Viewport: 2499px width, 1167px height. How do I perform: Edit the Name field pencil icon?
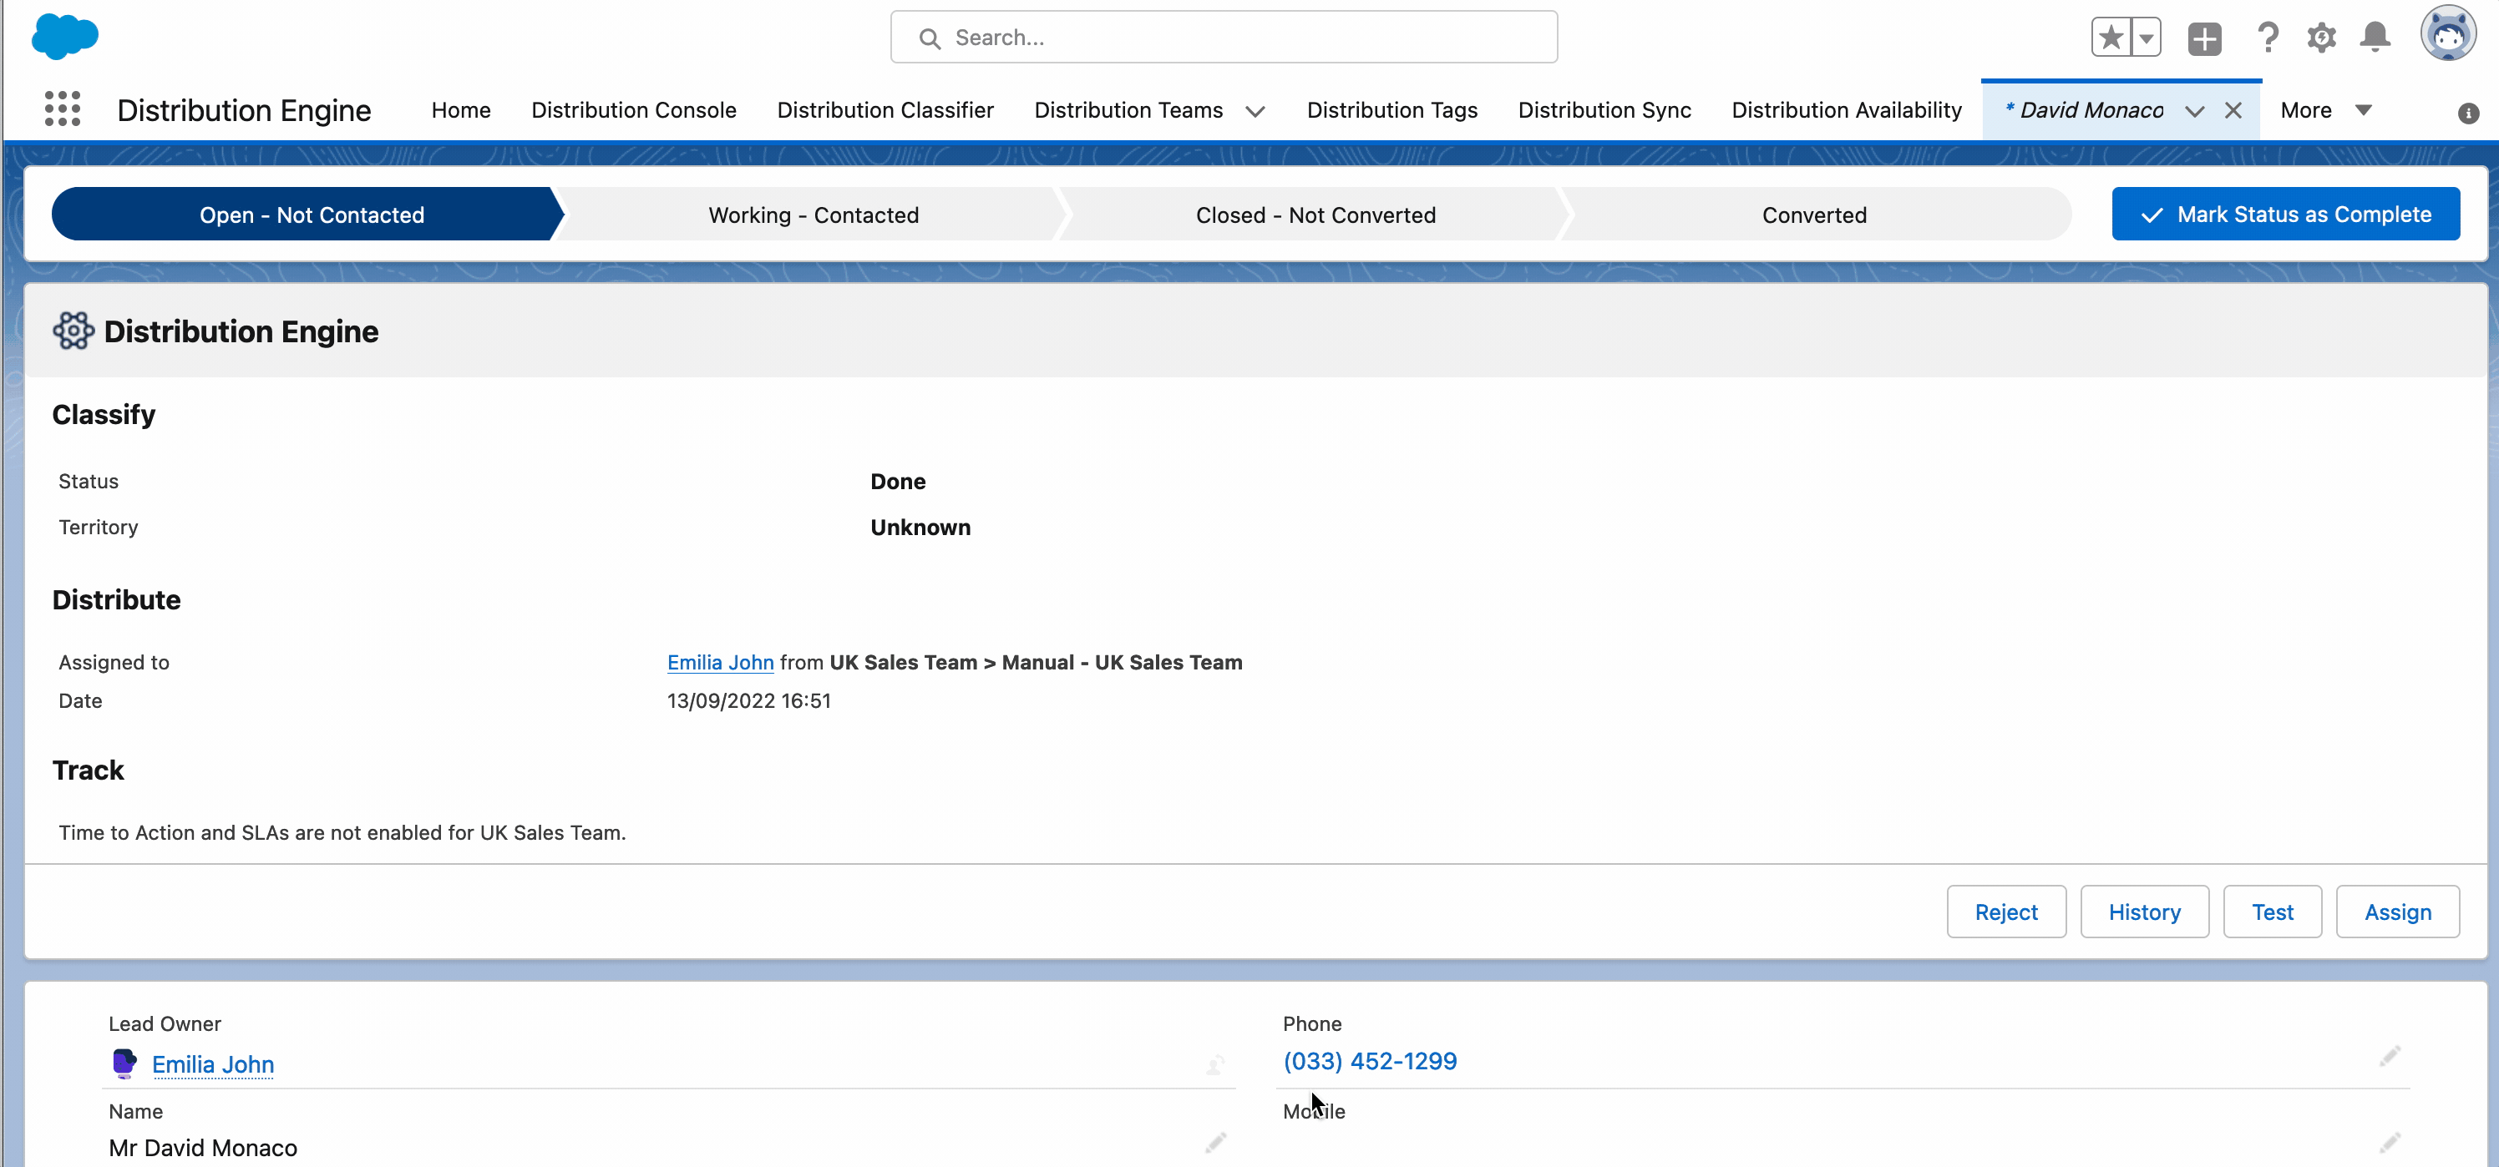coord(1215,1143)
